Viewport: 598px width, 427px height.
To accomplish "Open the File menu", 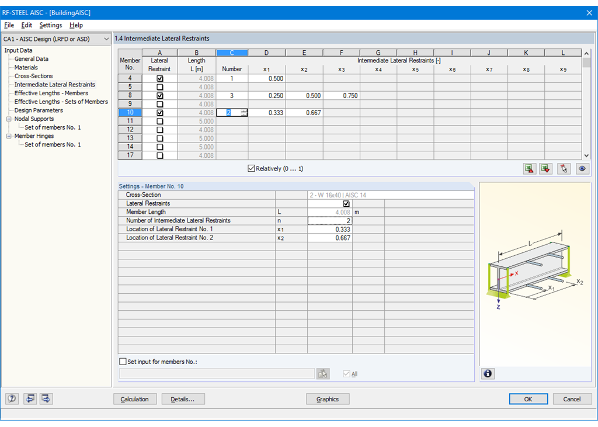I will 9,25.
